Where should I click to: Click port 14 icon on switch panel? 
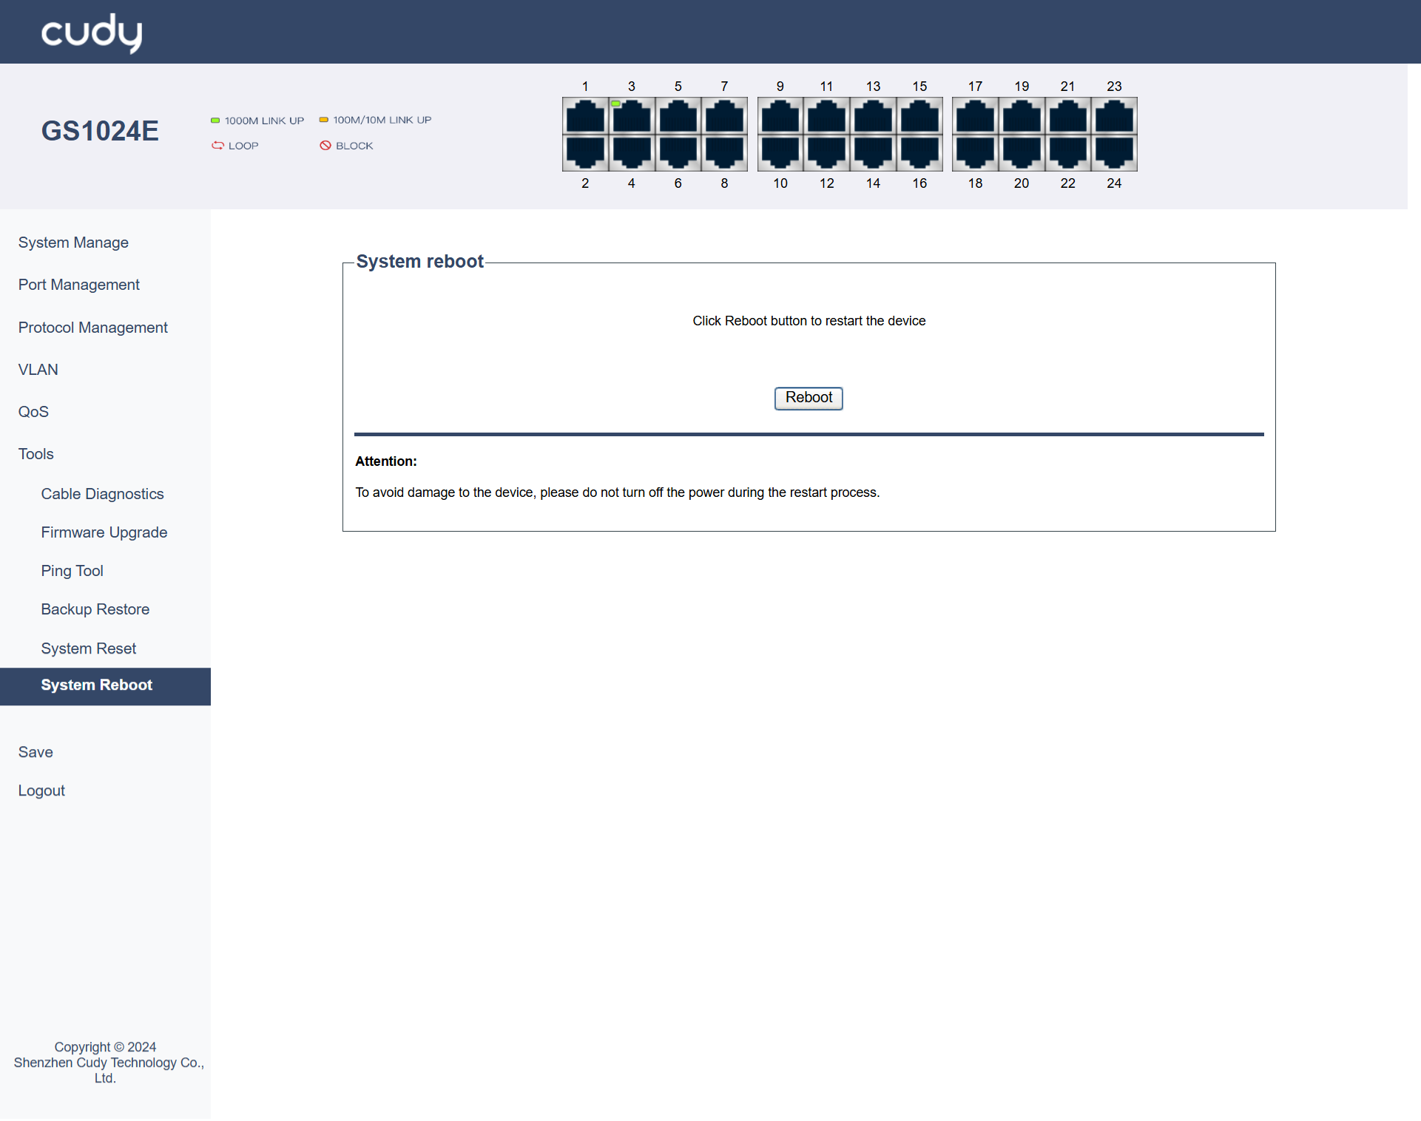tap(874, 152)
